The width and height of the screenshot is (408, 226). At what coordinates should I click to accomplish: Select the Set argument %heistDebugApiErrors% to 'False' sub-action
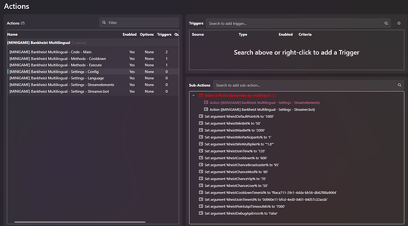point(241,213)
